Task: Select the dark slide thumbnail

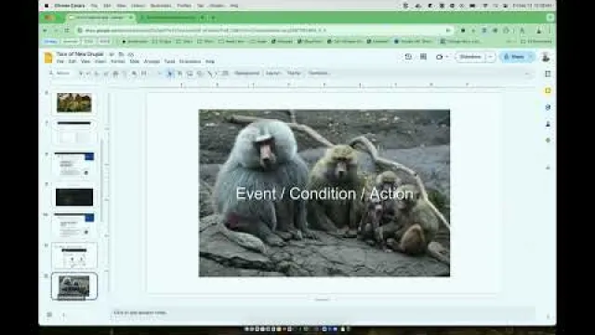Action: point(74,197)
